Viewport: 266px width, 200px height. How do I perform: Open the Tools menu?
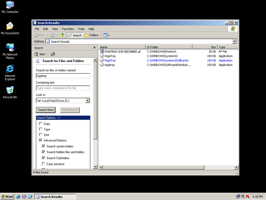81,29
